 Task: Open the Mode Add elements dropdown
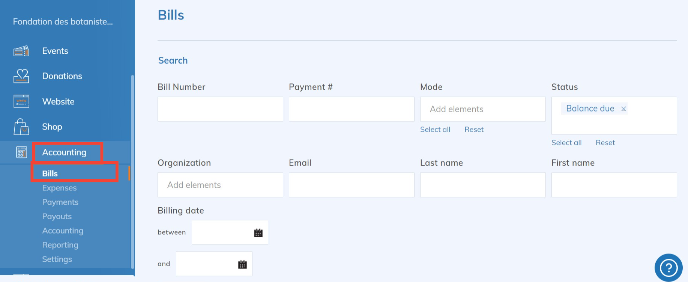pyautogui.click(x=482, y=109)
